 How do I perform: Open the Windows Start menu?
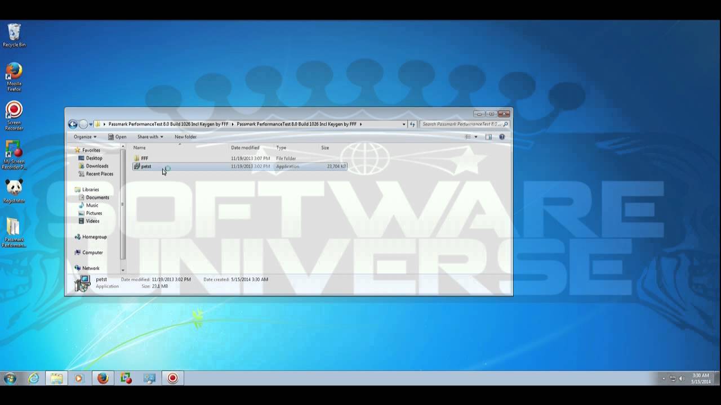pyautogui.click(x=10, y=379)
